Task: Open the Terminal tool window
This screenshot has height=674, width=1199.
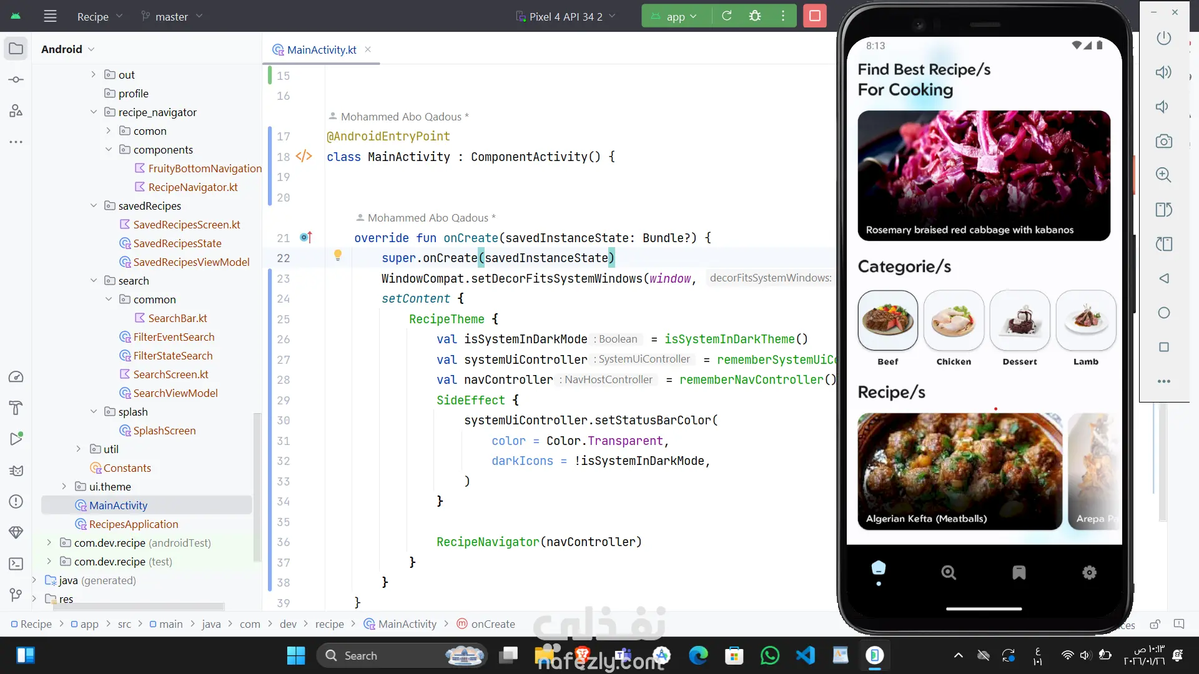Action: pos(16,564)
